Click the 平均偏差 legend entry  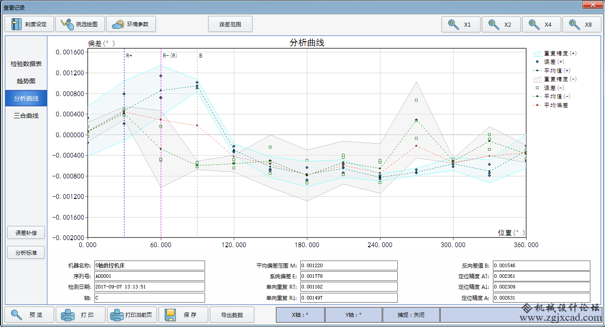(x=551, y=105)
